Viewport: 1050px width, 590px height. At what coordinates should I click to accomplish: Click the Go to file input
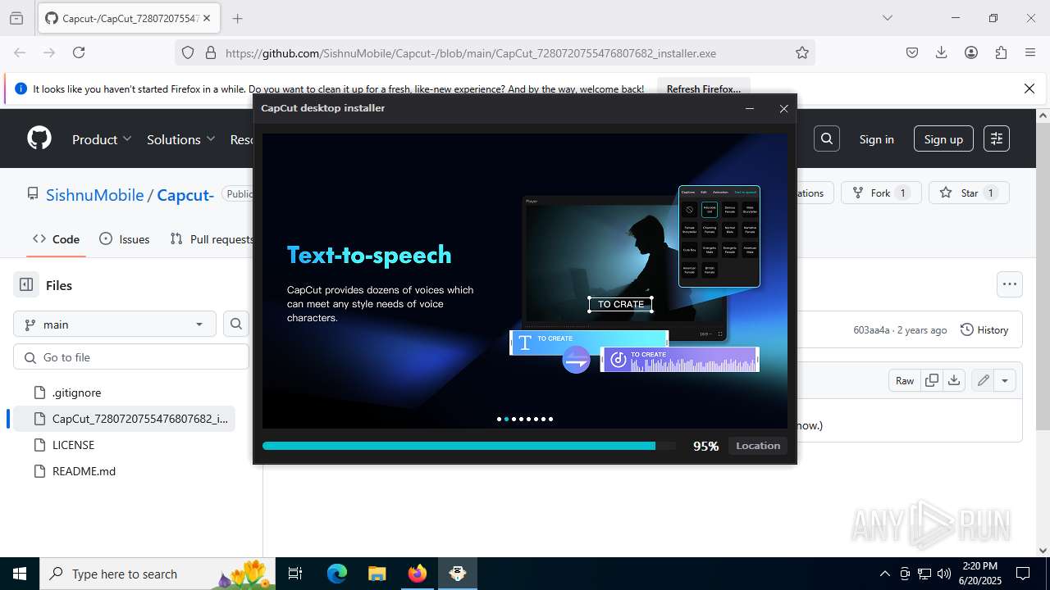coord(131,357)
